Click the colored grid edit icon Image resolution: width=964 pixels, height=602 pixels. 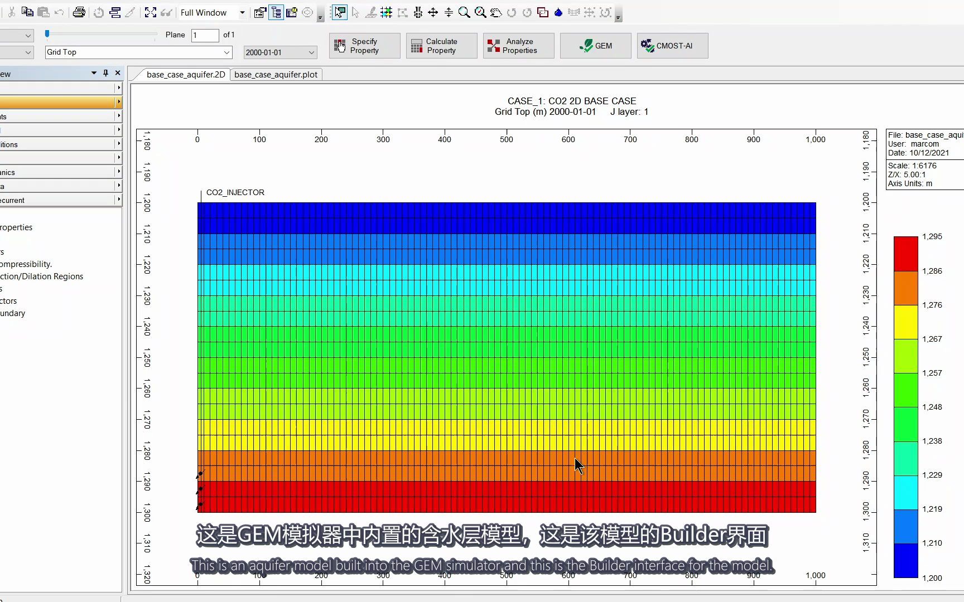click(x=387, y=12)
